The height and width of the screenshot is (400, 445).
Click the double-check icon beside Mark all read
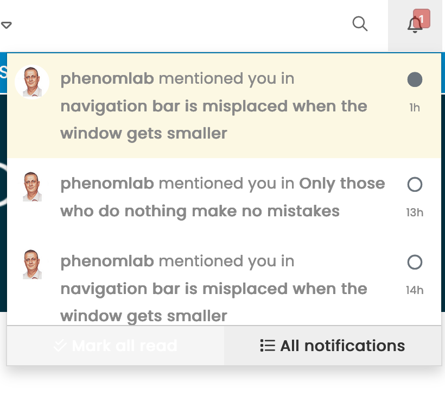(x=60, y=346)
